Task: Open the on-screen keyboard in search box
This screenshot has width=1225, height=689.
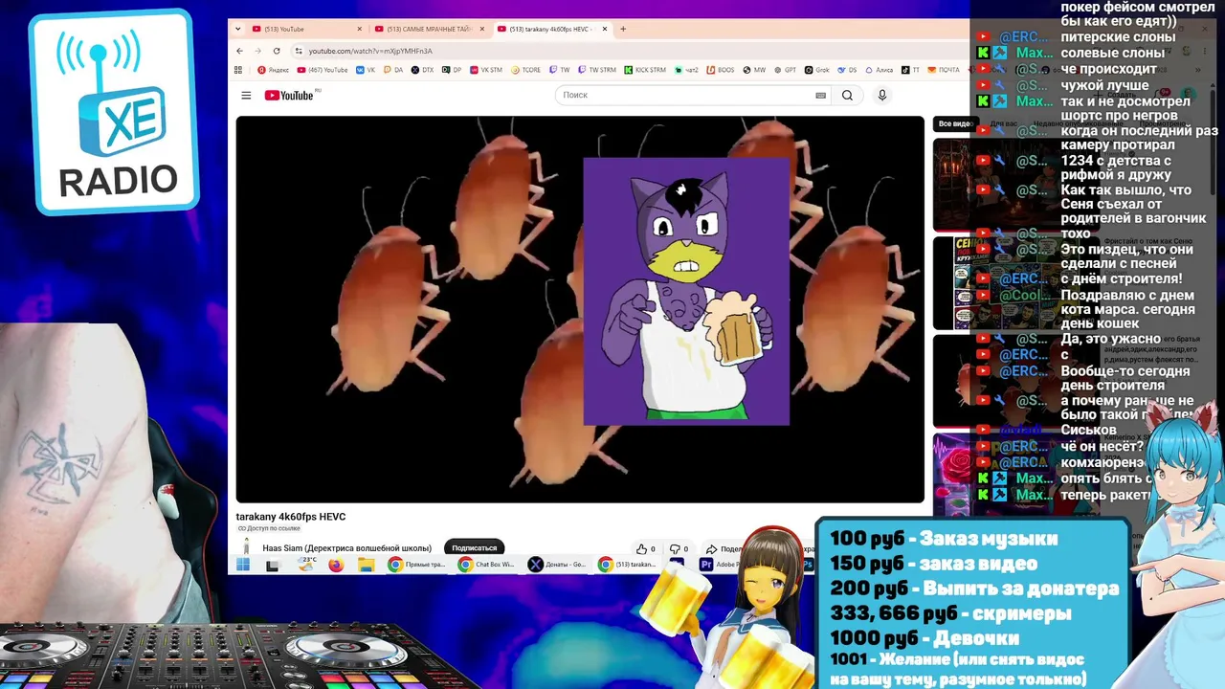Action: (x=820, y=95)
